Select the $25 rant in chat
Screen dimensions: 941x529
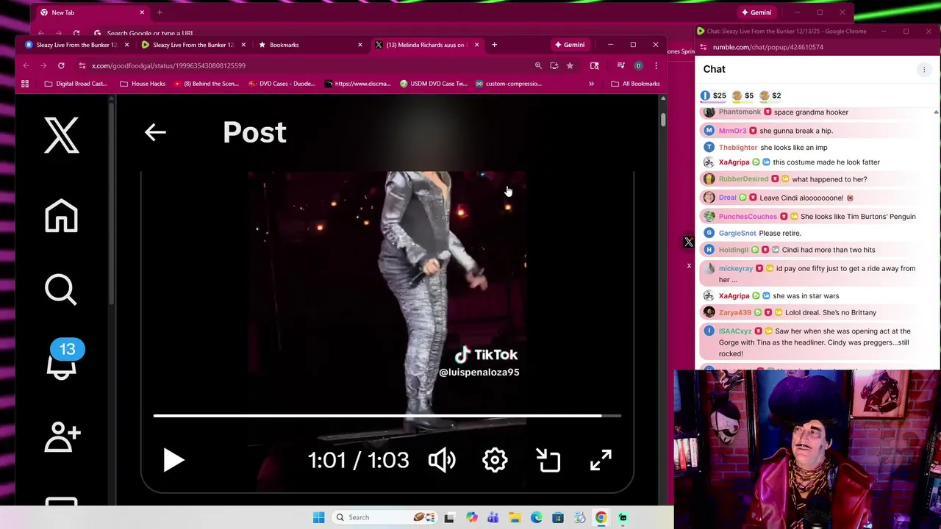pos(713,96)
